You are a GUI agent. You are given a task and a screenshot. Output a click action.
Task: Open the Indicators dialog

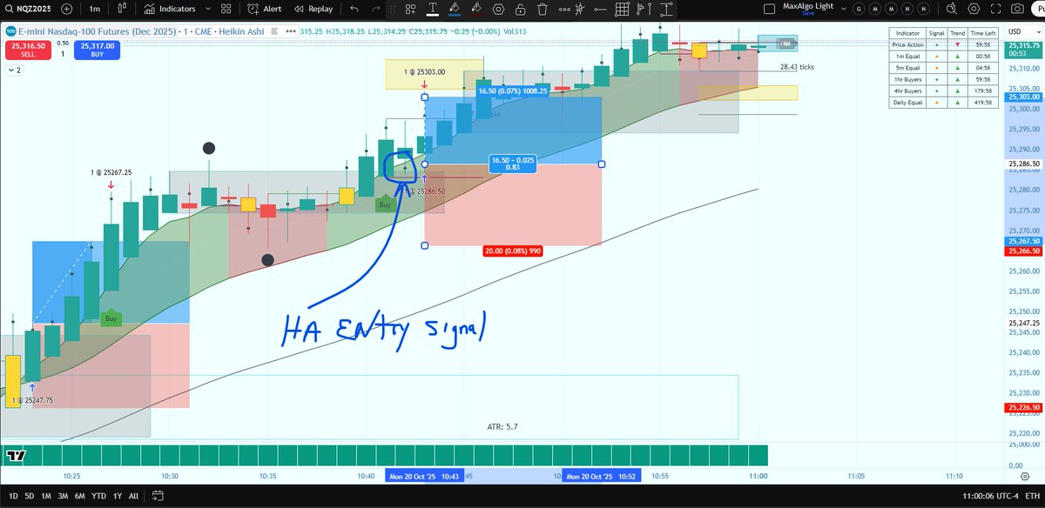click(169, 9)
